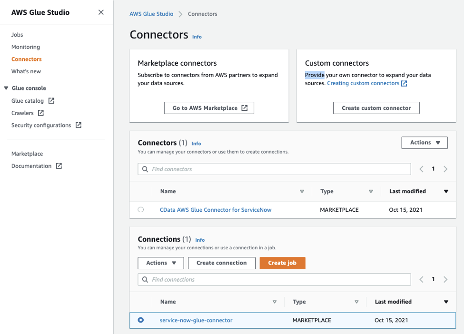Open CData AWS Glue Connector for ServiceNow link
Viewport: 465px width, 334px height.
[216, 210]
